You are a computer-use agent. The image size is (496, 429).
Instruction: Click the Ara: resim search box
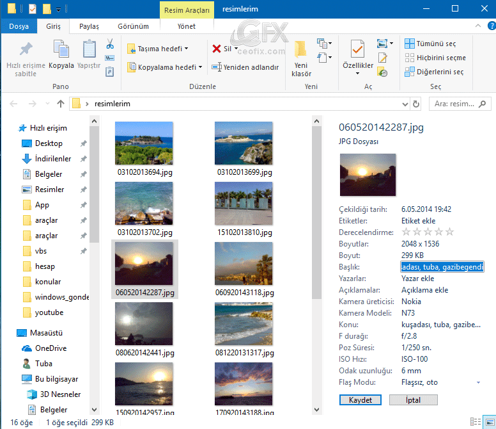pos(460,104)
